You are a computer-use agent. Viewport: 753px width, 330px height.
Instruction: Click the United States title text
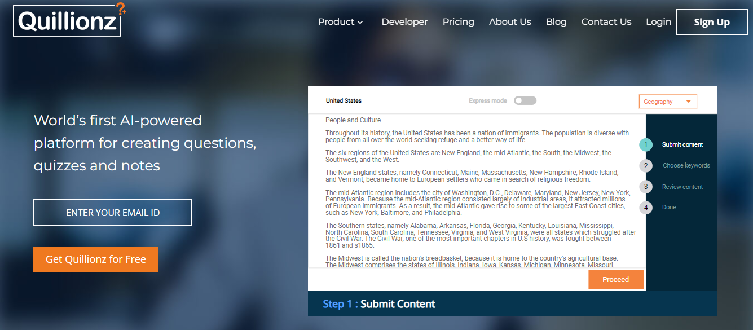(x=344, y=100)
